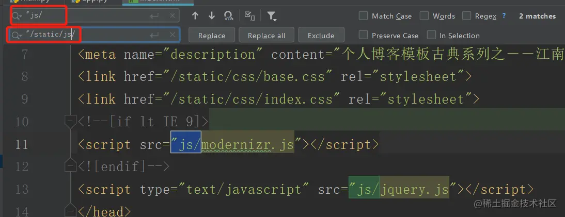Click the highlighted "js/ match on line 11
565x217 pixels.
tap(186, 142)
